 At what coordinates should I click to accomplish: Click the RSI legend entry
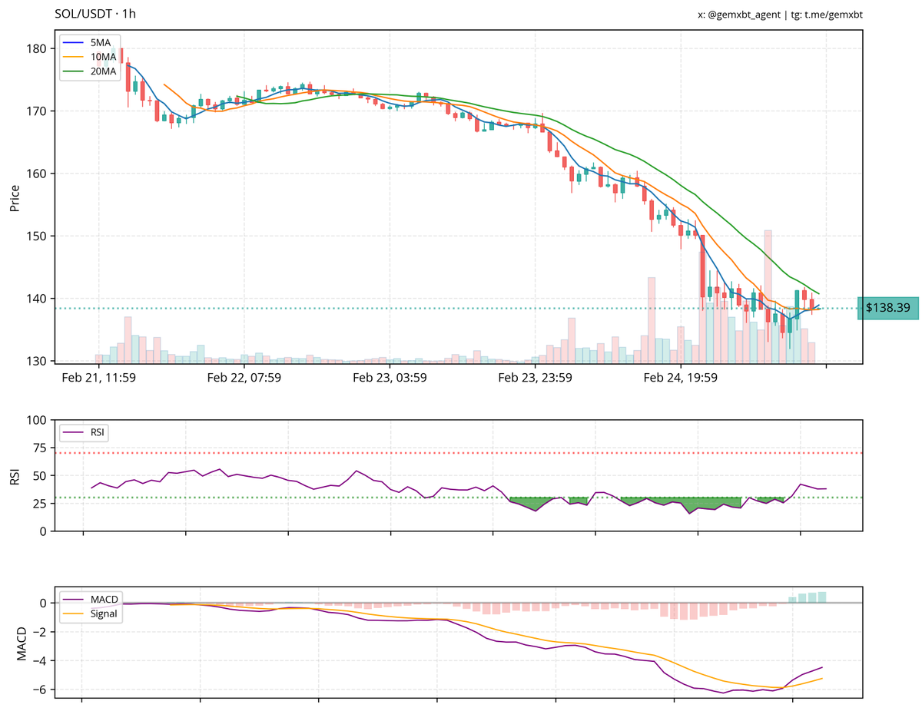pyautogui.click(x=85, y=433)
